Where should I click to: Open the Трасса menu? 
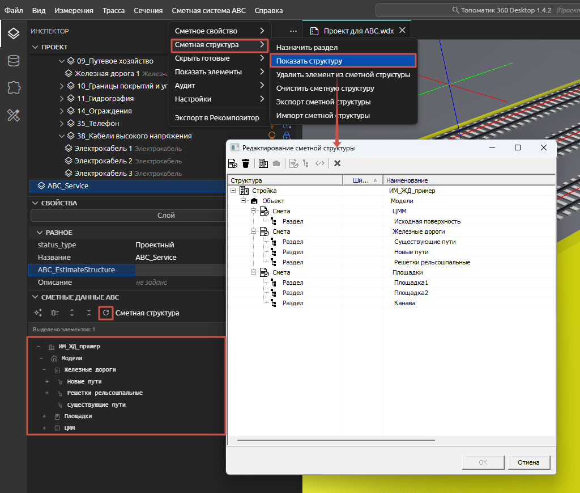pyautogui.click(x=113, y=10)
